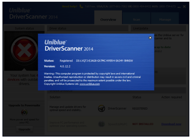Screen dimensions: 193x139
Task: Click the Powersuite gauge icon
Action: [24, 112]
